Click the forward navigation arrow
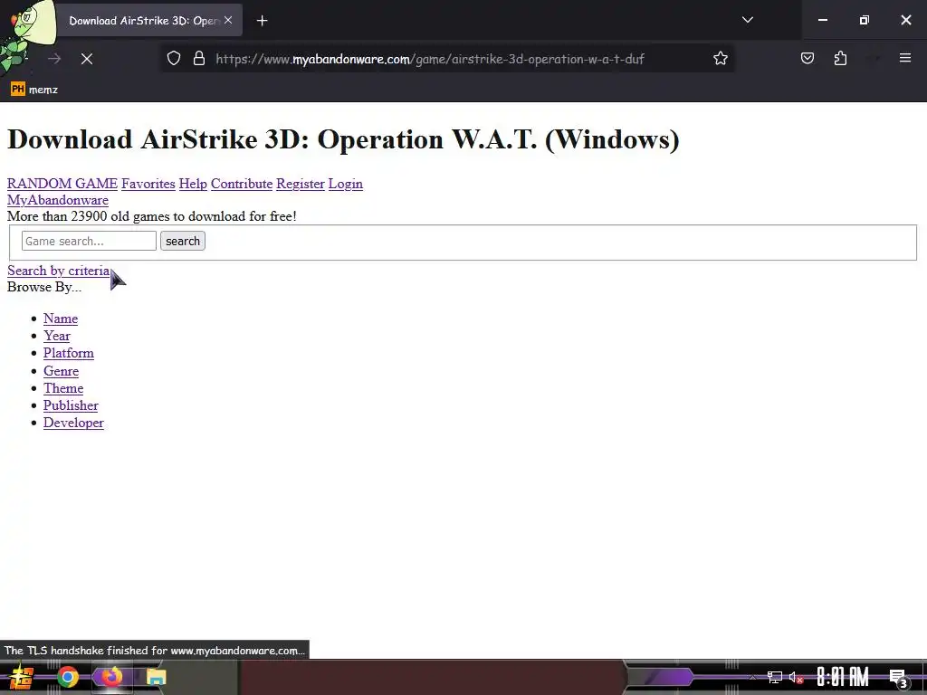This screenshot has height=695, width=927. pyautogui.click(x=53, y=59)
